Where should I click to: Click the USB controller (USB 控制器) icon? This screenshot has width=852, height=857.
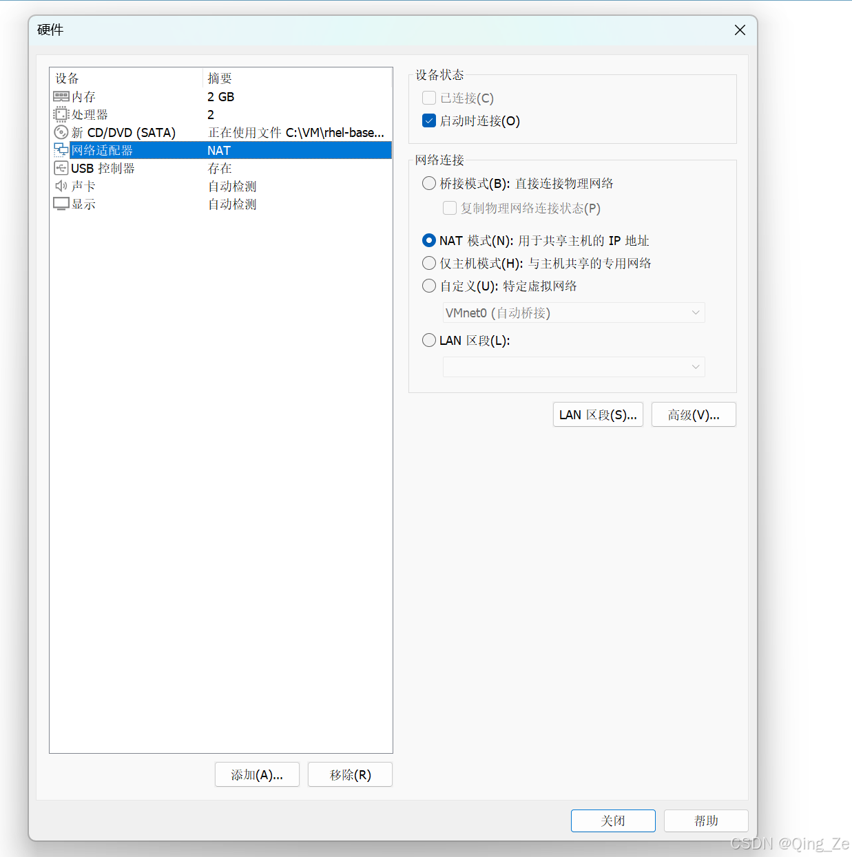[x=61, y=168]
